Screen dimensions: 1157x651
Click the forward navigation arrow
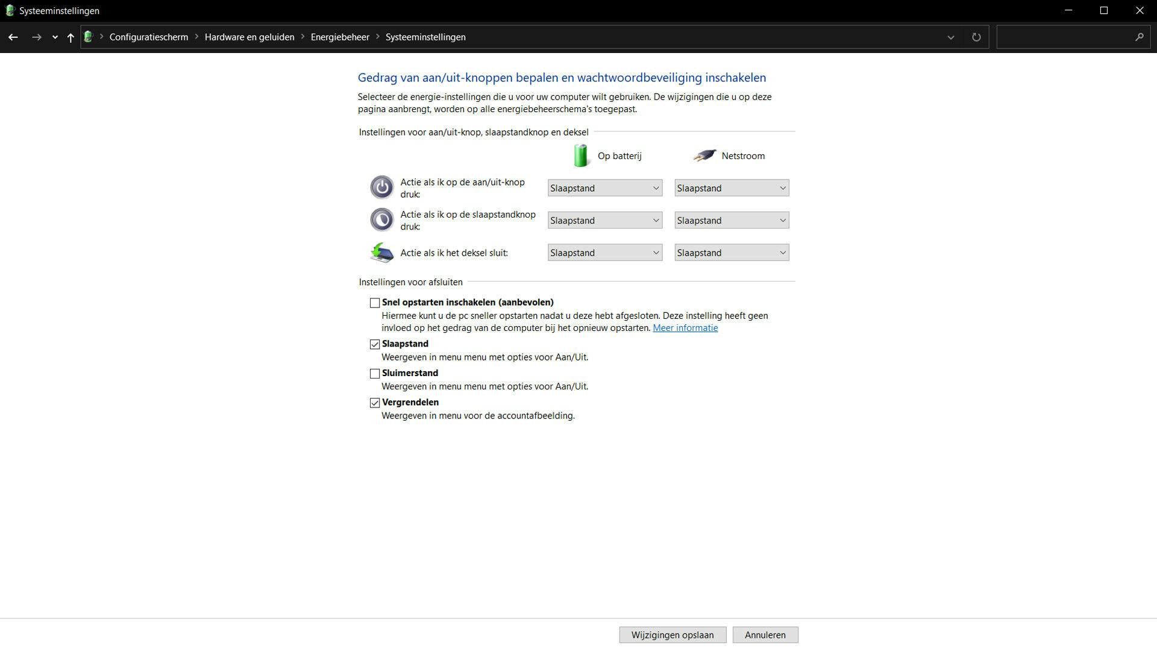(x=37, y=37)
